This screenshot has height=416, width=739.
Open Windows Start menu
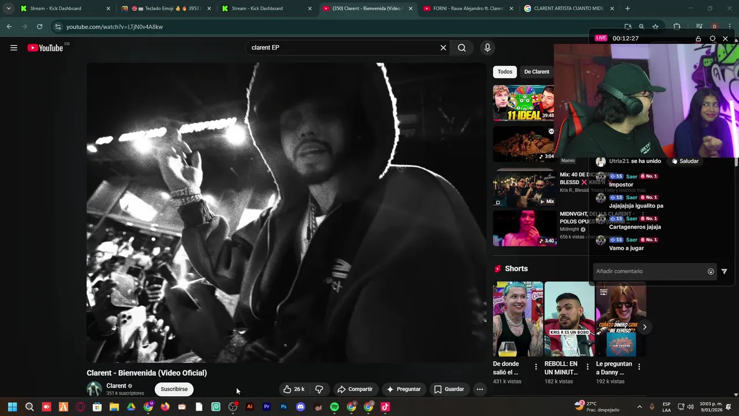click(x=13, y=407)
